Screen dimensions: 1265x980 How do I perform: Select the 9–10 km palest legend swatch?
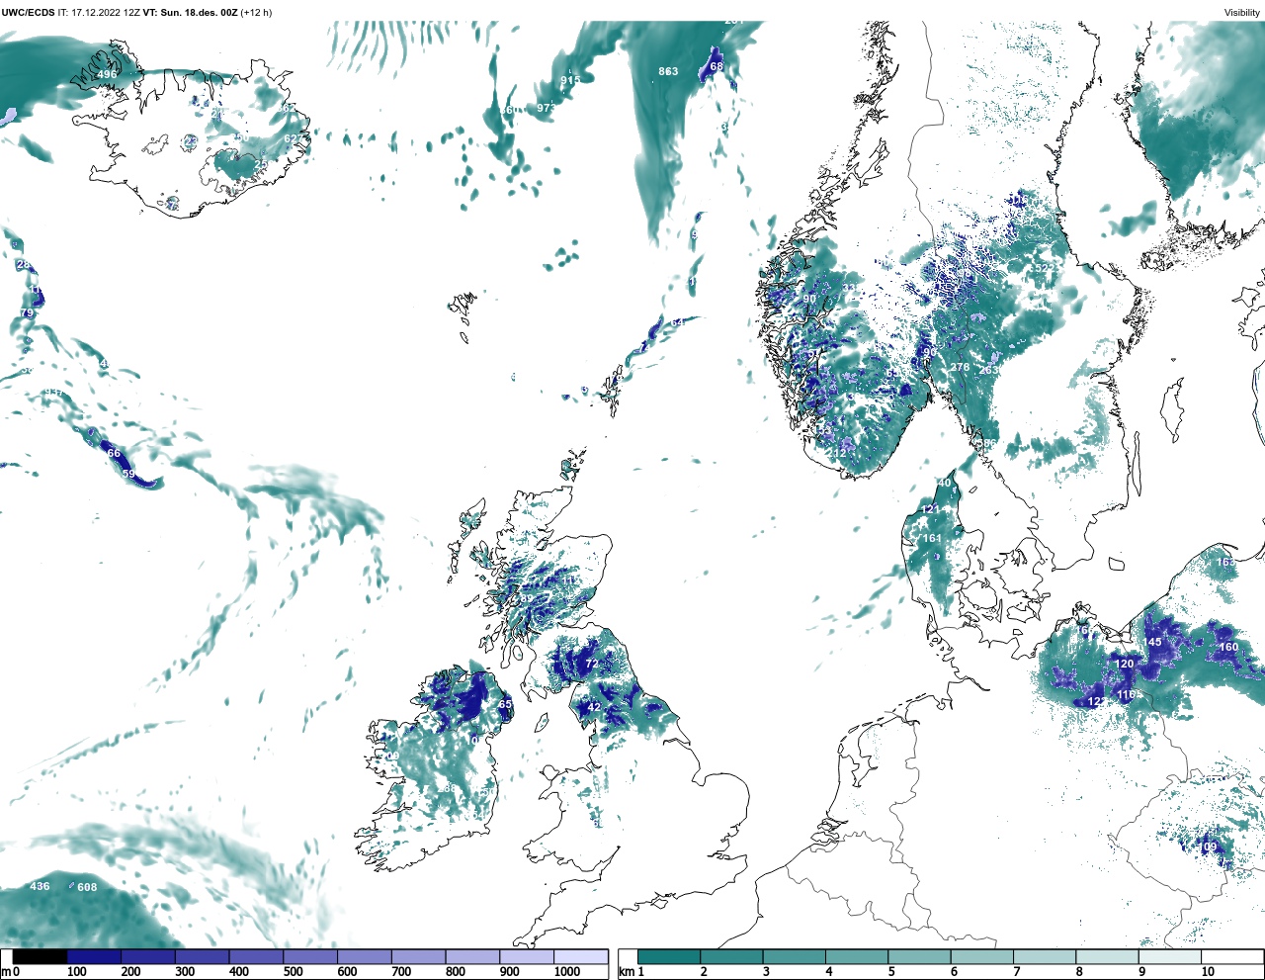coord(1170,956)
